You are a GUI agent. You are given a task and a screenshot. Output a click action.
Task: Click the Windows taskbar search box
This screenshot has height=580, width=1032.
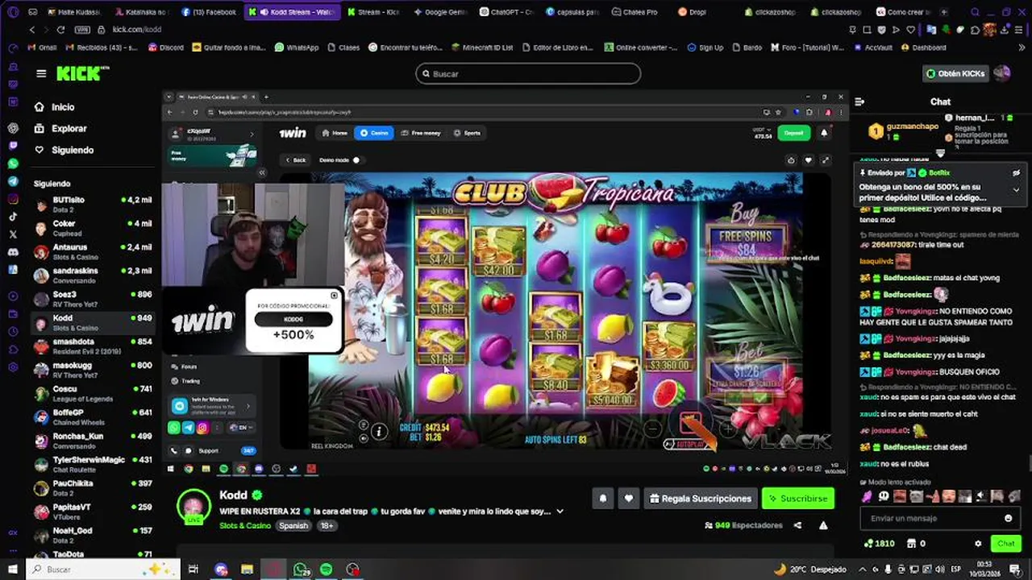coord(103,570)
